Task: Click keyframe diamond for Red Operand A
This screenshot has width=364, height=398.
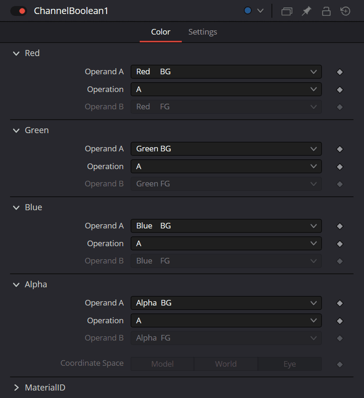Action: coord(340,72)
